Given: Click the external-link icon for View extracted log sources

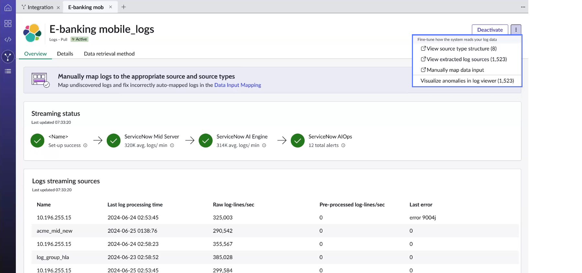Looking at the screenshot, I should 423,59.
